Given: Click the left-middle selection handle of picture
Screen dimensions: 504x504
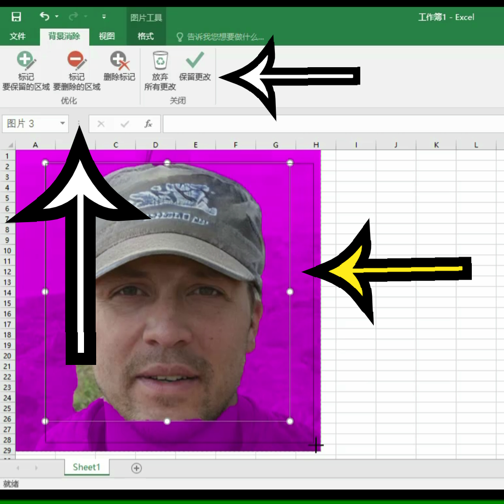Looking at the screenshot, I should point(45,292).
